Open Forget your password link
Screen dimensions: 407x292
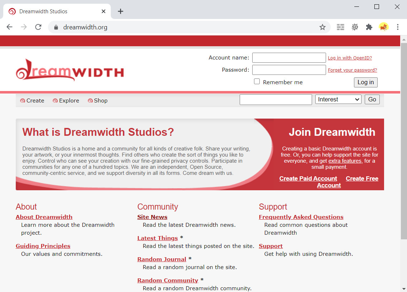tap(352, 70)
